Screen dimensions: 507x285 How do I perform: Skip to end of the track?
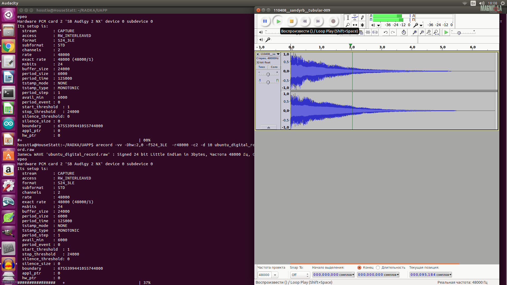(x=318, y=21)
